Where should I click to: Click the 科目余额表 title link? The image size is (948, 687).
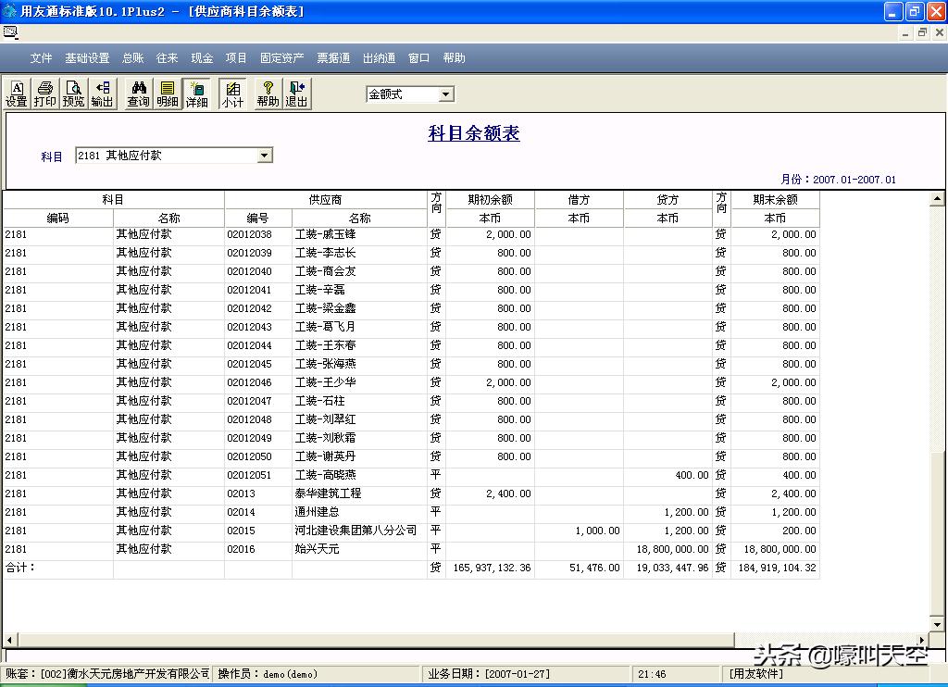473,133
